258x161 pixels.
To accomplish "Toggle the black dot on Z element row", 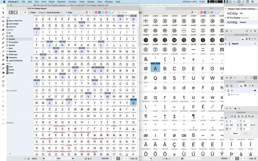I will (255, 90).
